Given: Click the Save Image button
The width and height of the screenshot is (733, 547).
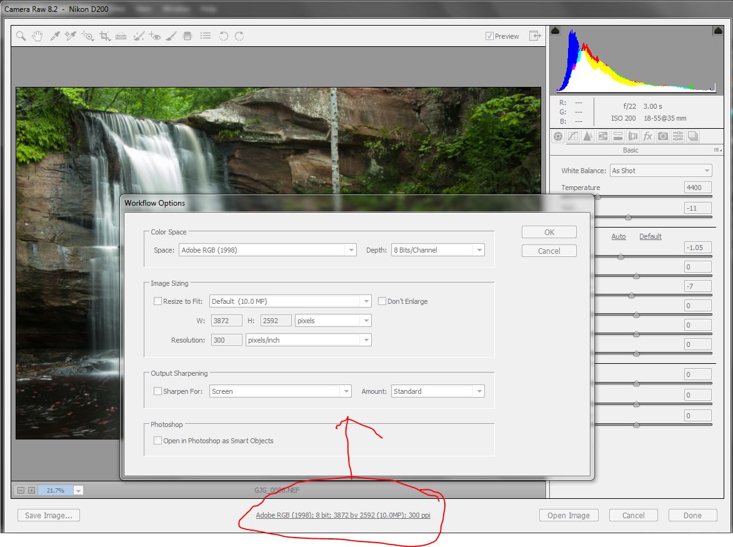Looking at the screenshot, I should point(49,515).
